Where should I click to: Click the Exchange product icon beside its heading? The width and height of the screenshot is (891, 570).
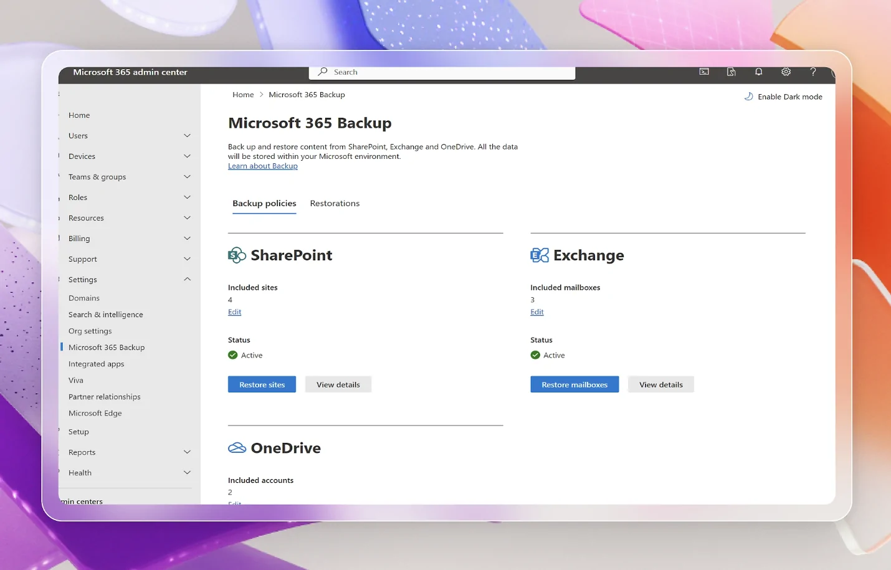coord(540,255)
